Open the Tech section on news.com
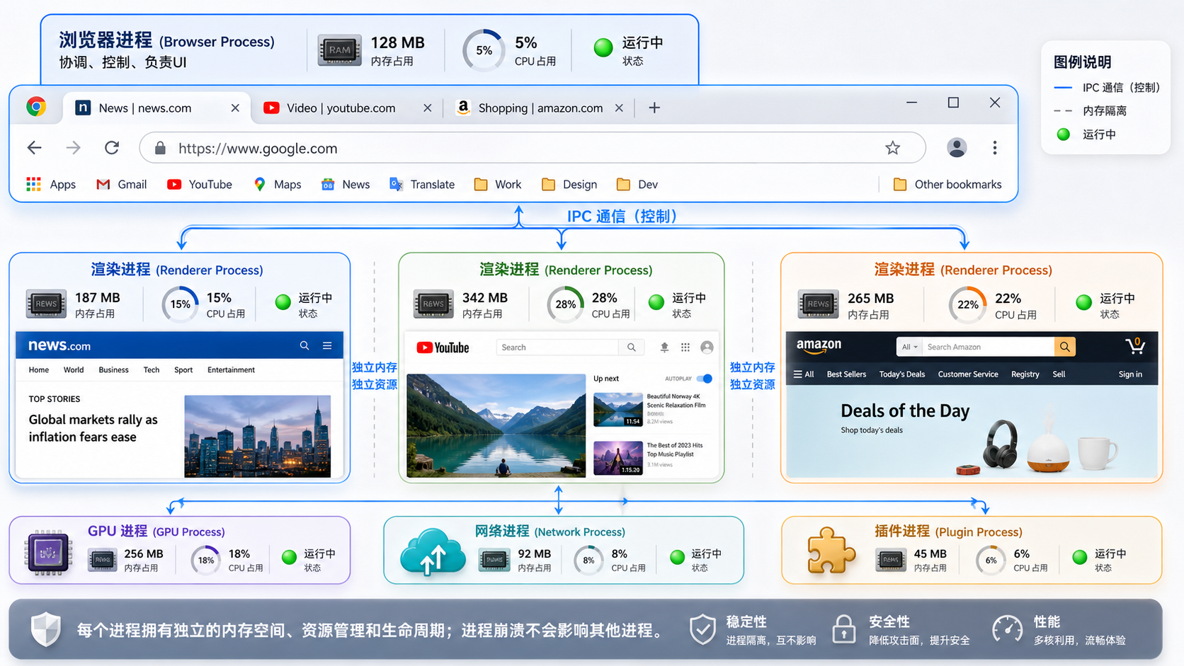Screen dimensions: 1184x666 (x=152, y=369)
